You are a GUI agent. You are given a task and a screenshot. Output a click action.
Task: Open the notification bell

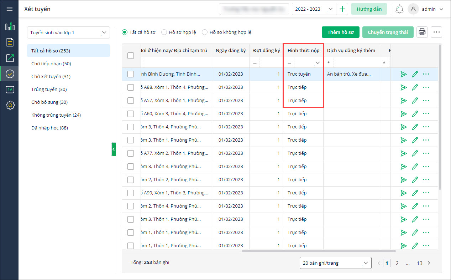[399, 9]
